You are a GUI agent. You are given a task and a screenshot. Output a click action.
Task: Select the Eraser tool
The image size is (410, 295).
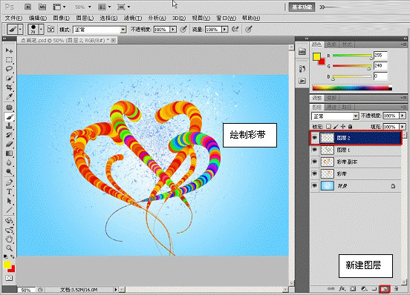(x=9, y=144)
